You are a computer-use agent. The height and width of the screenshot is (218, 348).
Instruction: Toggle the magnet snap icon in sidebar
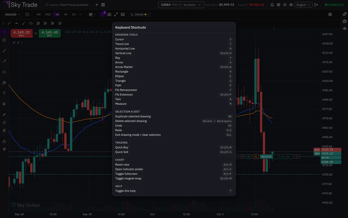click(x=4, y=149)
